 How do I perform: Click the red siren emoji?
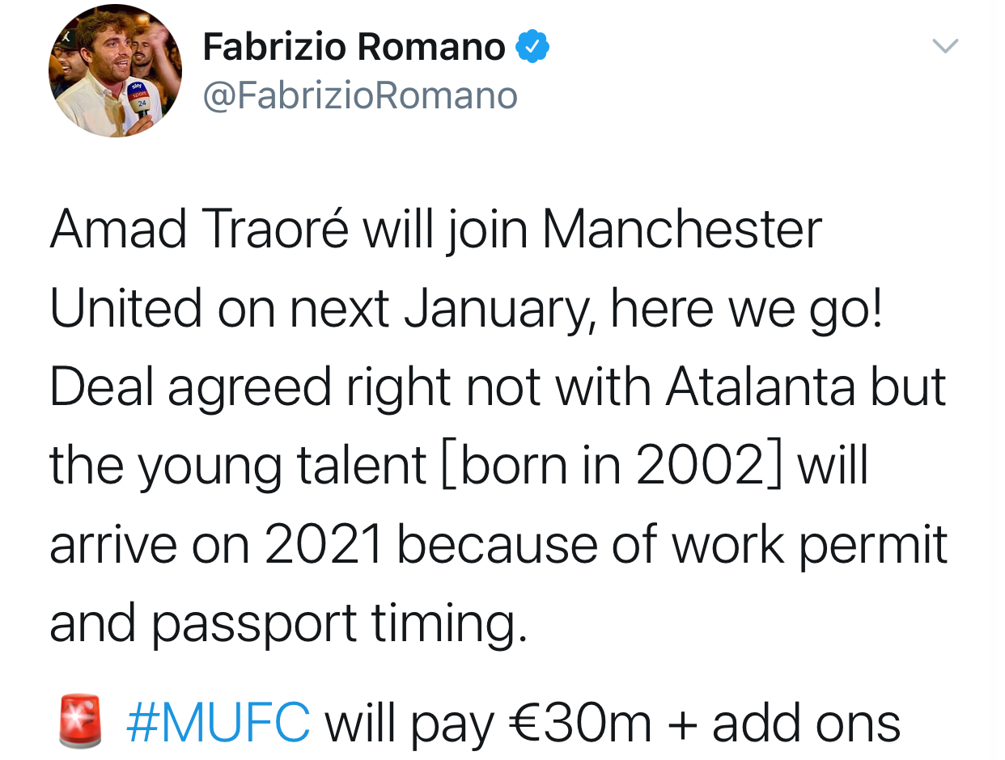tap(81, 720)
